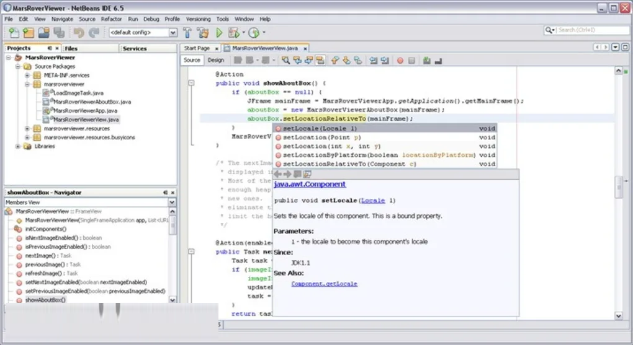Viewport: 633px width, 345px height.
Task: Open source in editor Javadoc icon
Action: click(x=307, y=174)
